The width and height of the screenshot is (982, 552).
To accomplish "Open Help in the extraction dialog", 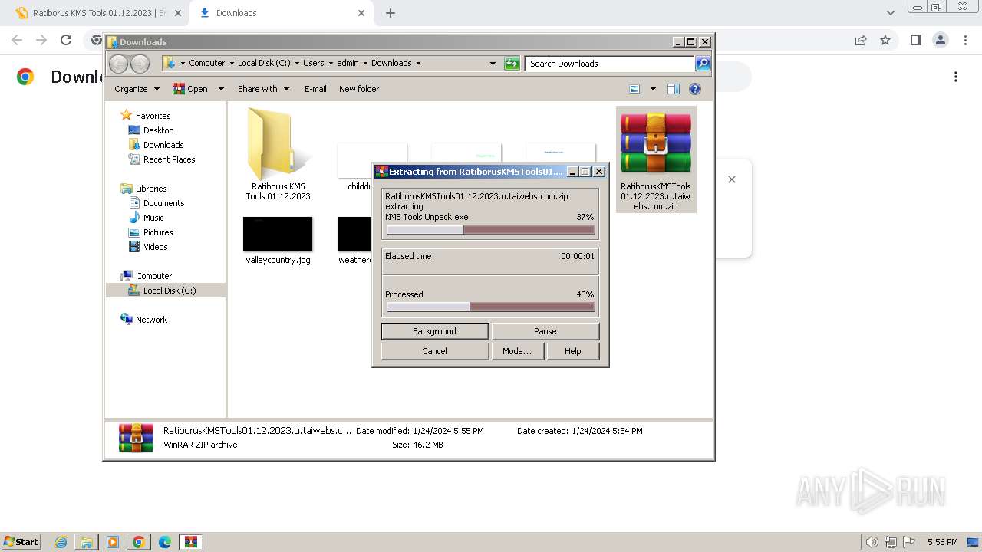I will point(572,351).
